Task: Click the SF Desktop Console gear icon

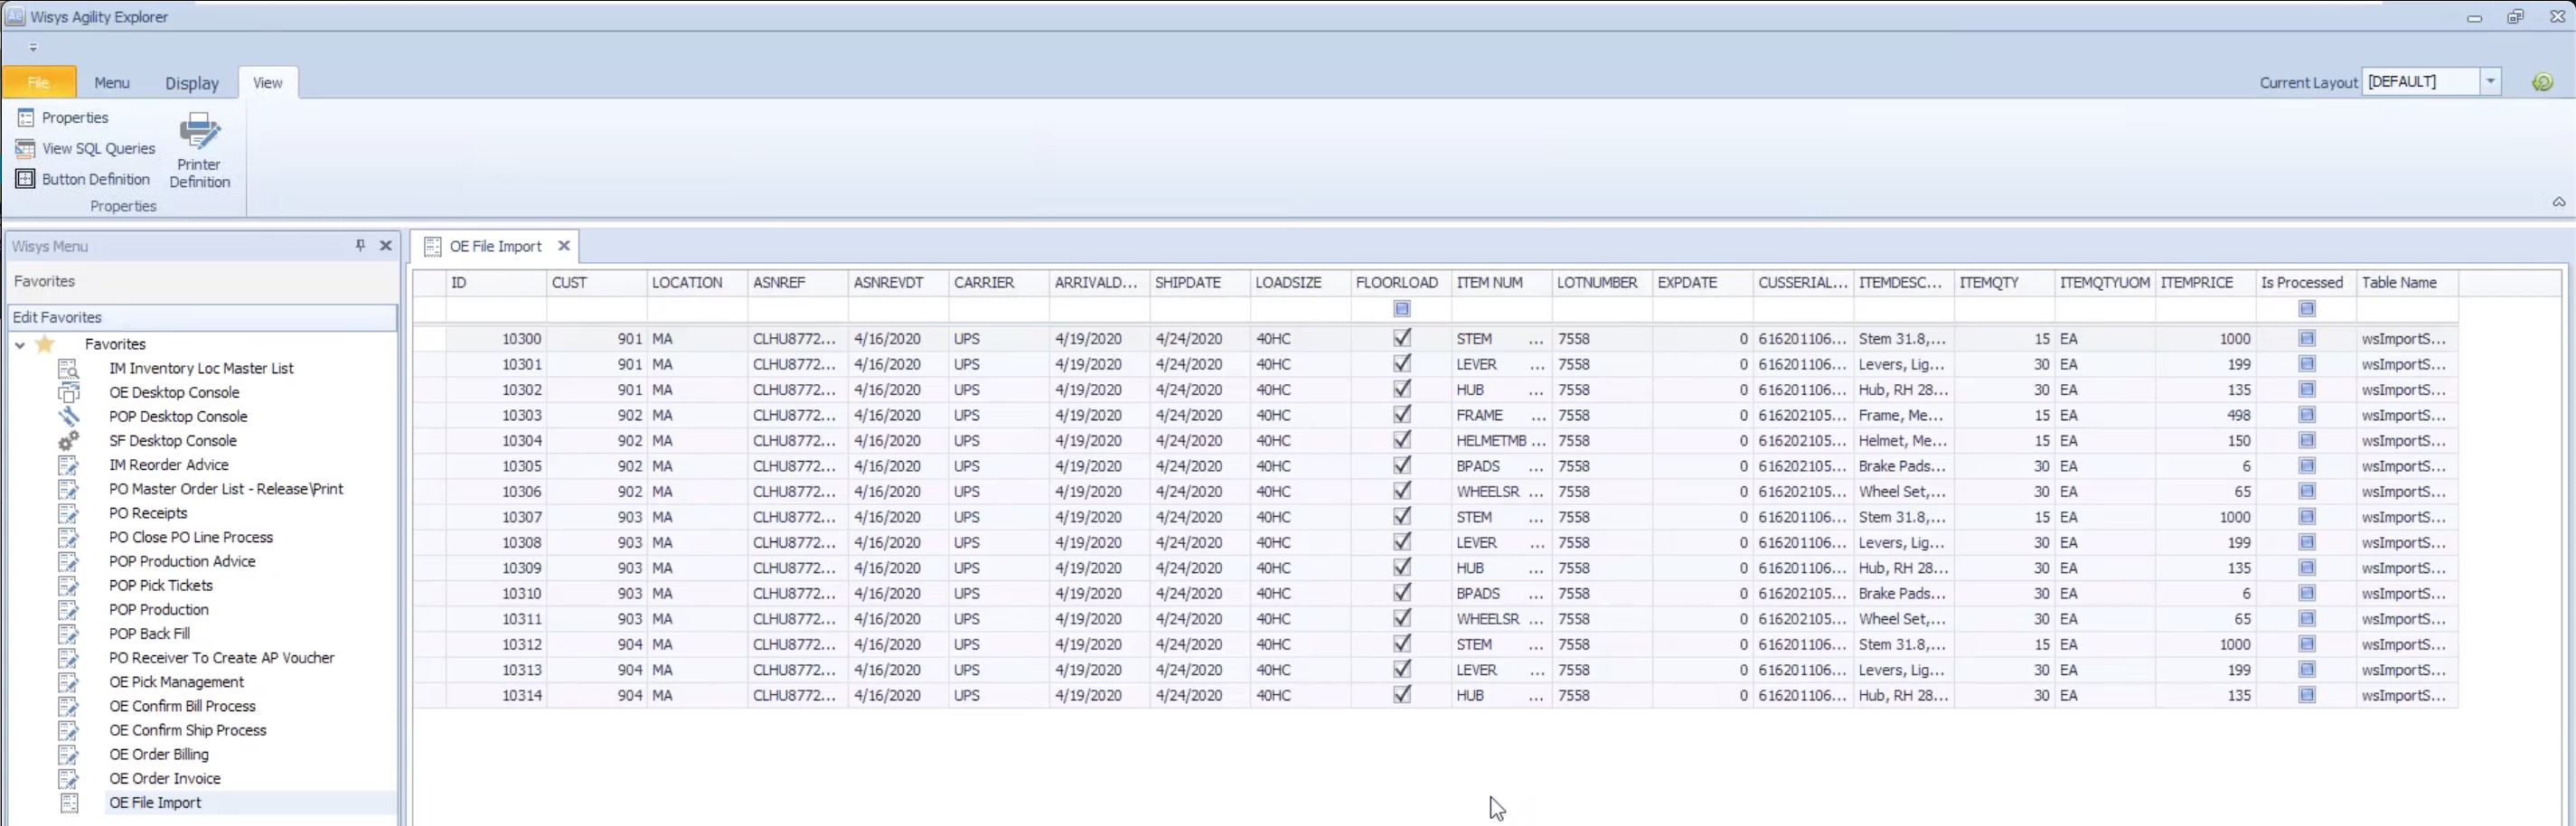Action: point(68,440)
